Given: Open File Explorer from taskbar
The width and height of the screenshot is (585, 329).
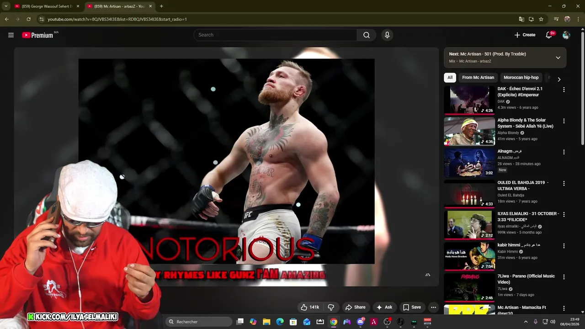Looking at the screenshot, I should point(266,322).
